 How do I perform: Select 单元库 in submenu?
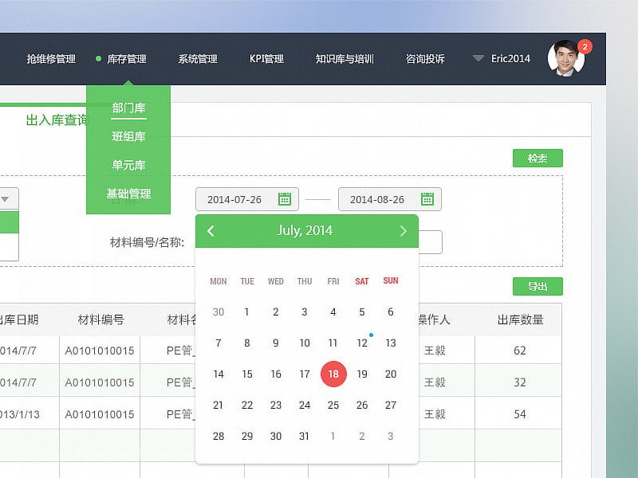(x=128, y=165)
